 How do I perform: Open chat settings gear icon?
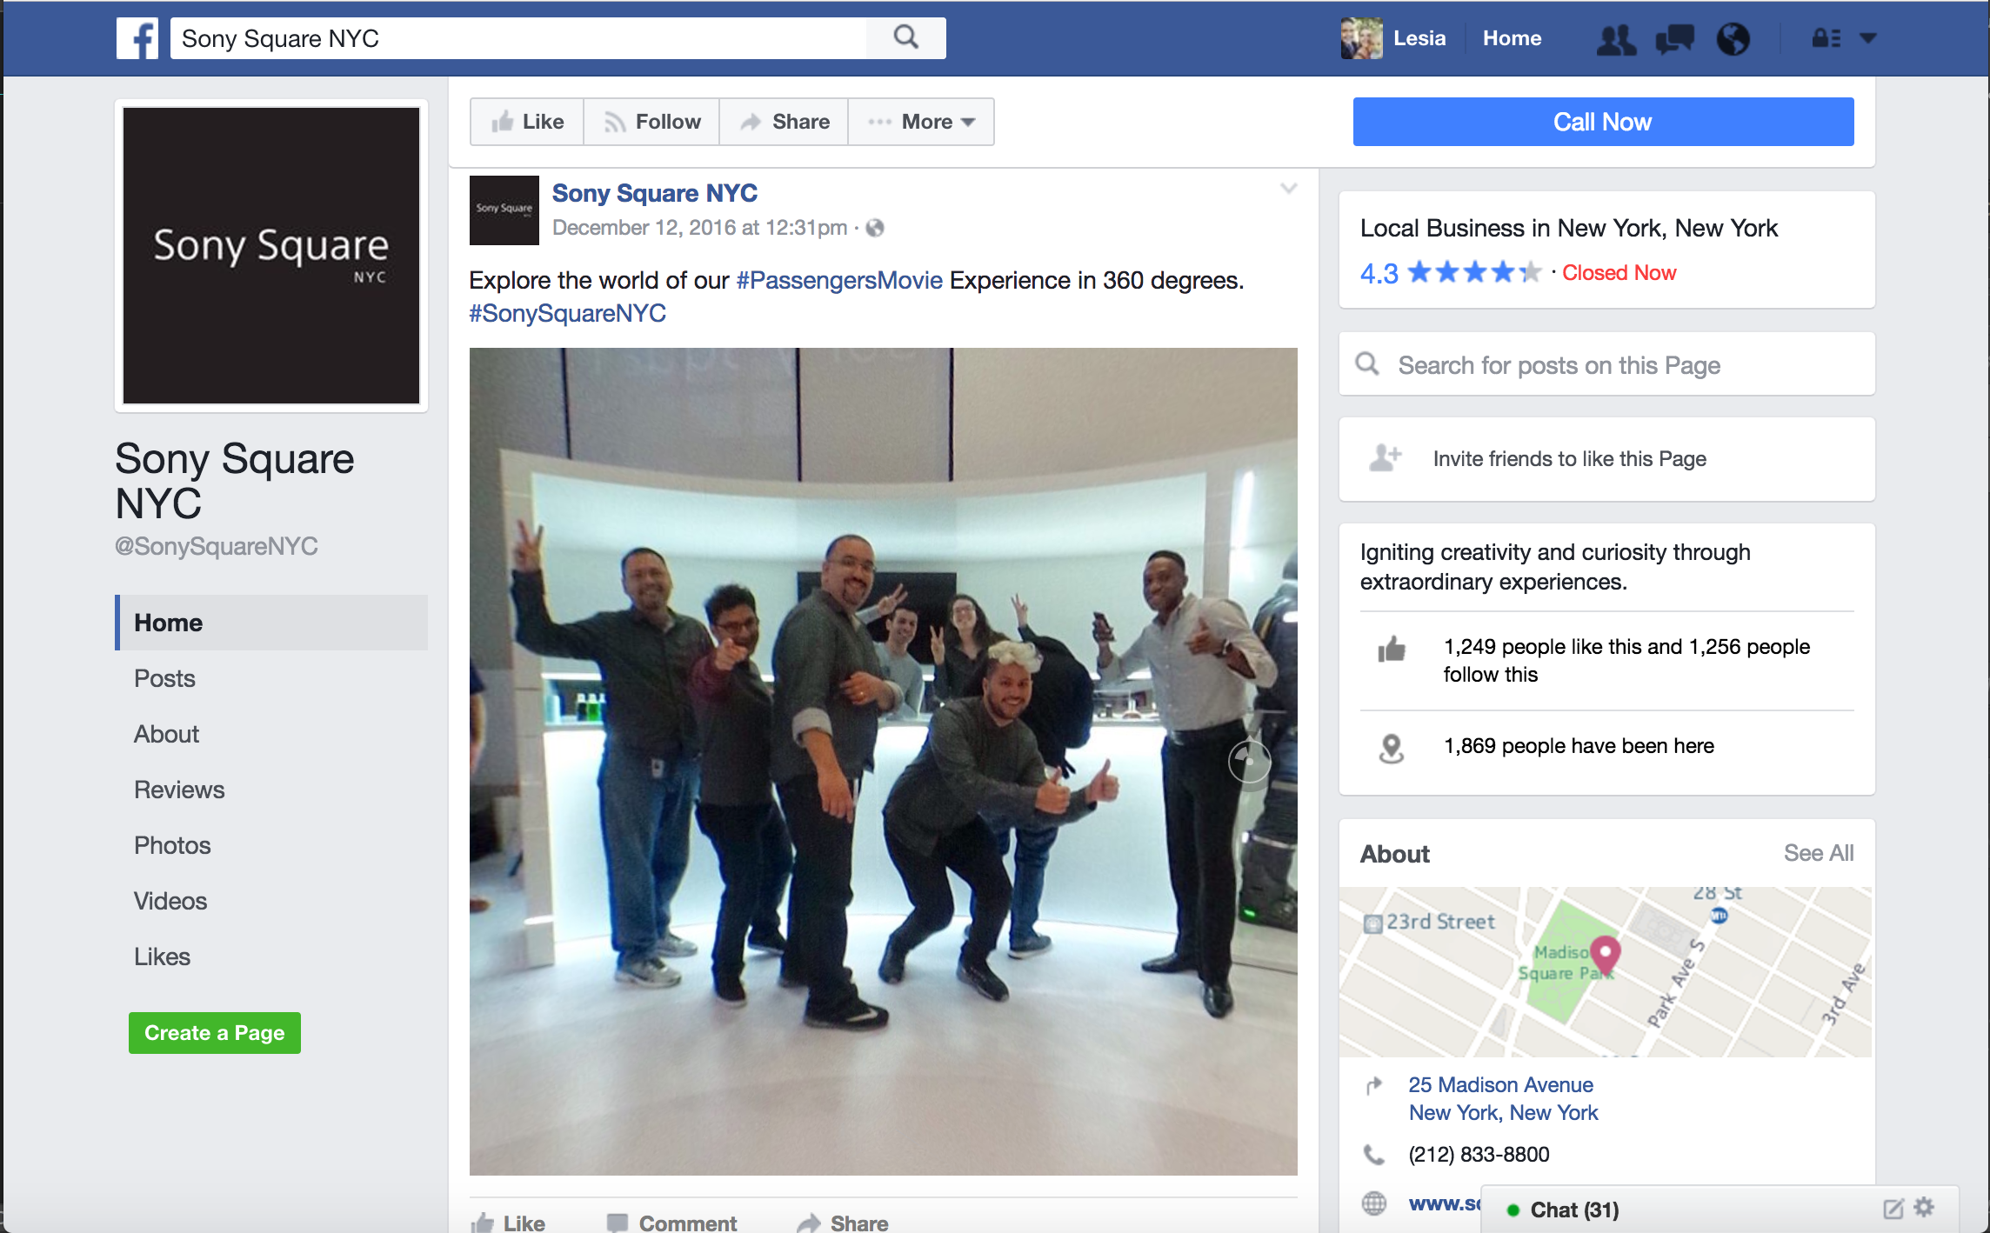[1924, 1207]
